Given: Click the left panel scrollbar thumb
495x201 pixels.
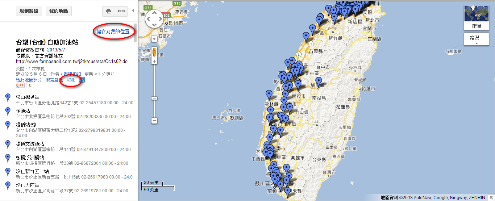Looking at the screenshot, I should pos(136,33).
